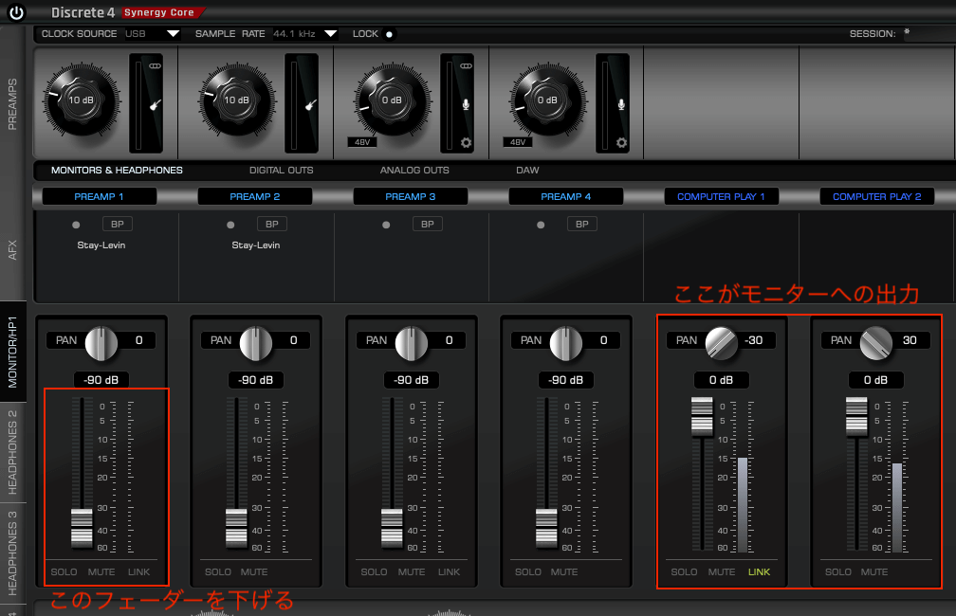Viewport: 956px width, 616px height.
Task: Click the PAN knob on Preamp 3 channel
Action: 412,343
